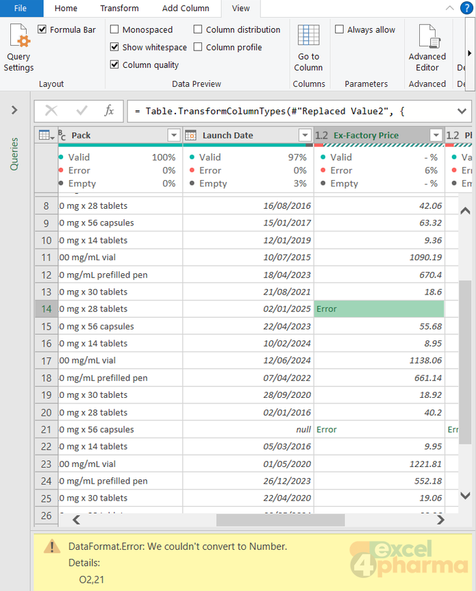Viewport: 476px width, 591px height.
Task: Select row number 21
Action: pyautogui.click(x=47, y=429)
